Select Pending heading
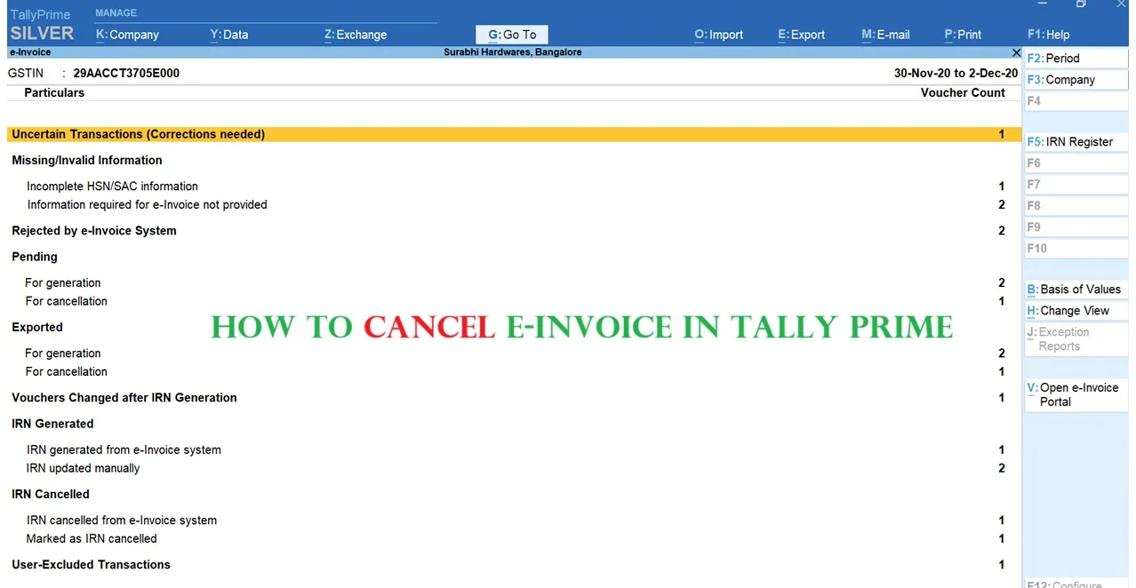Viewport: 1136px width, 588px height. point(35,257)
